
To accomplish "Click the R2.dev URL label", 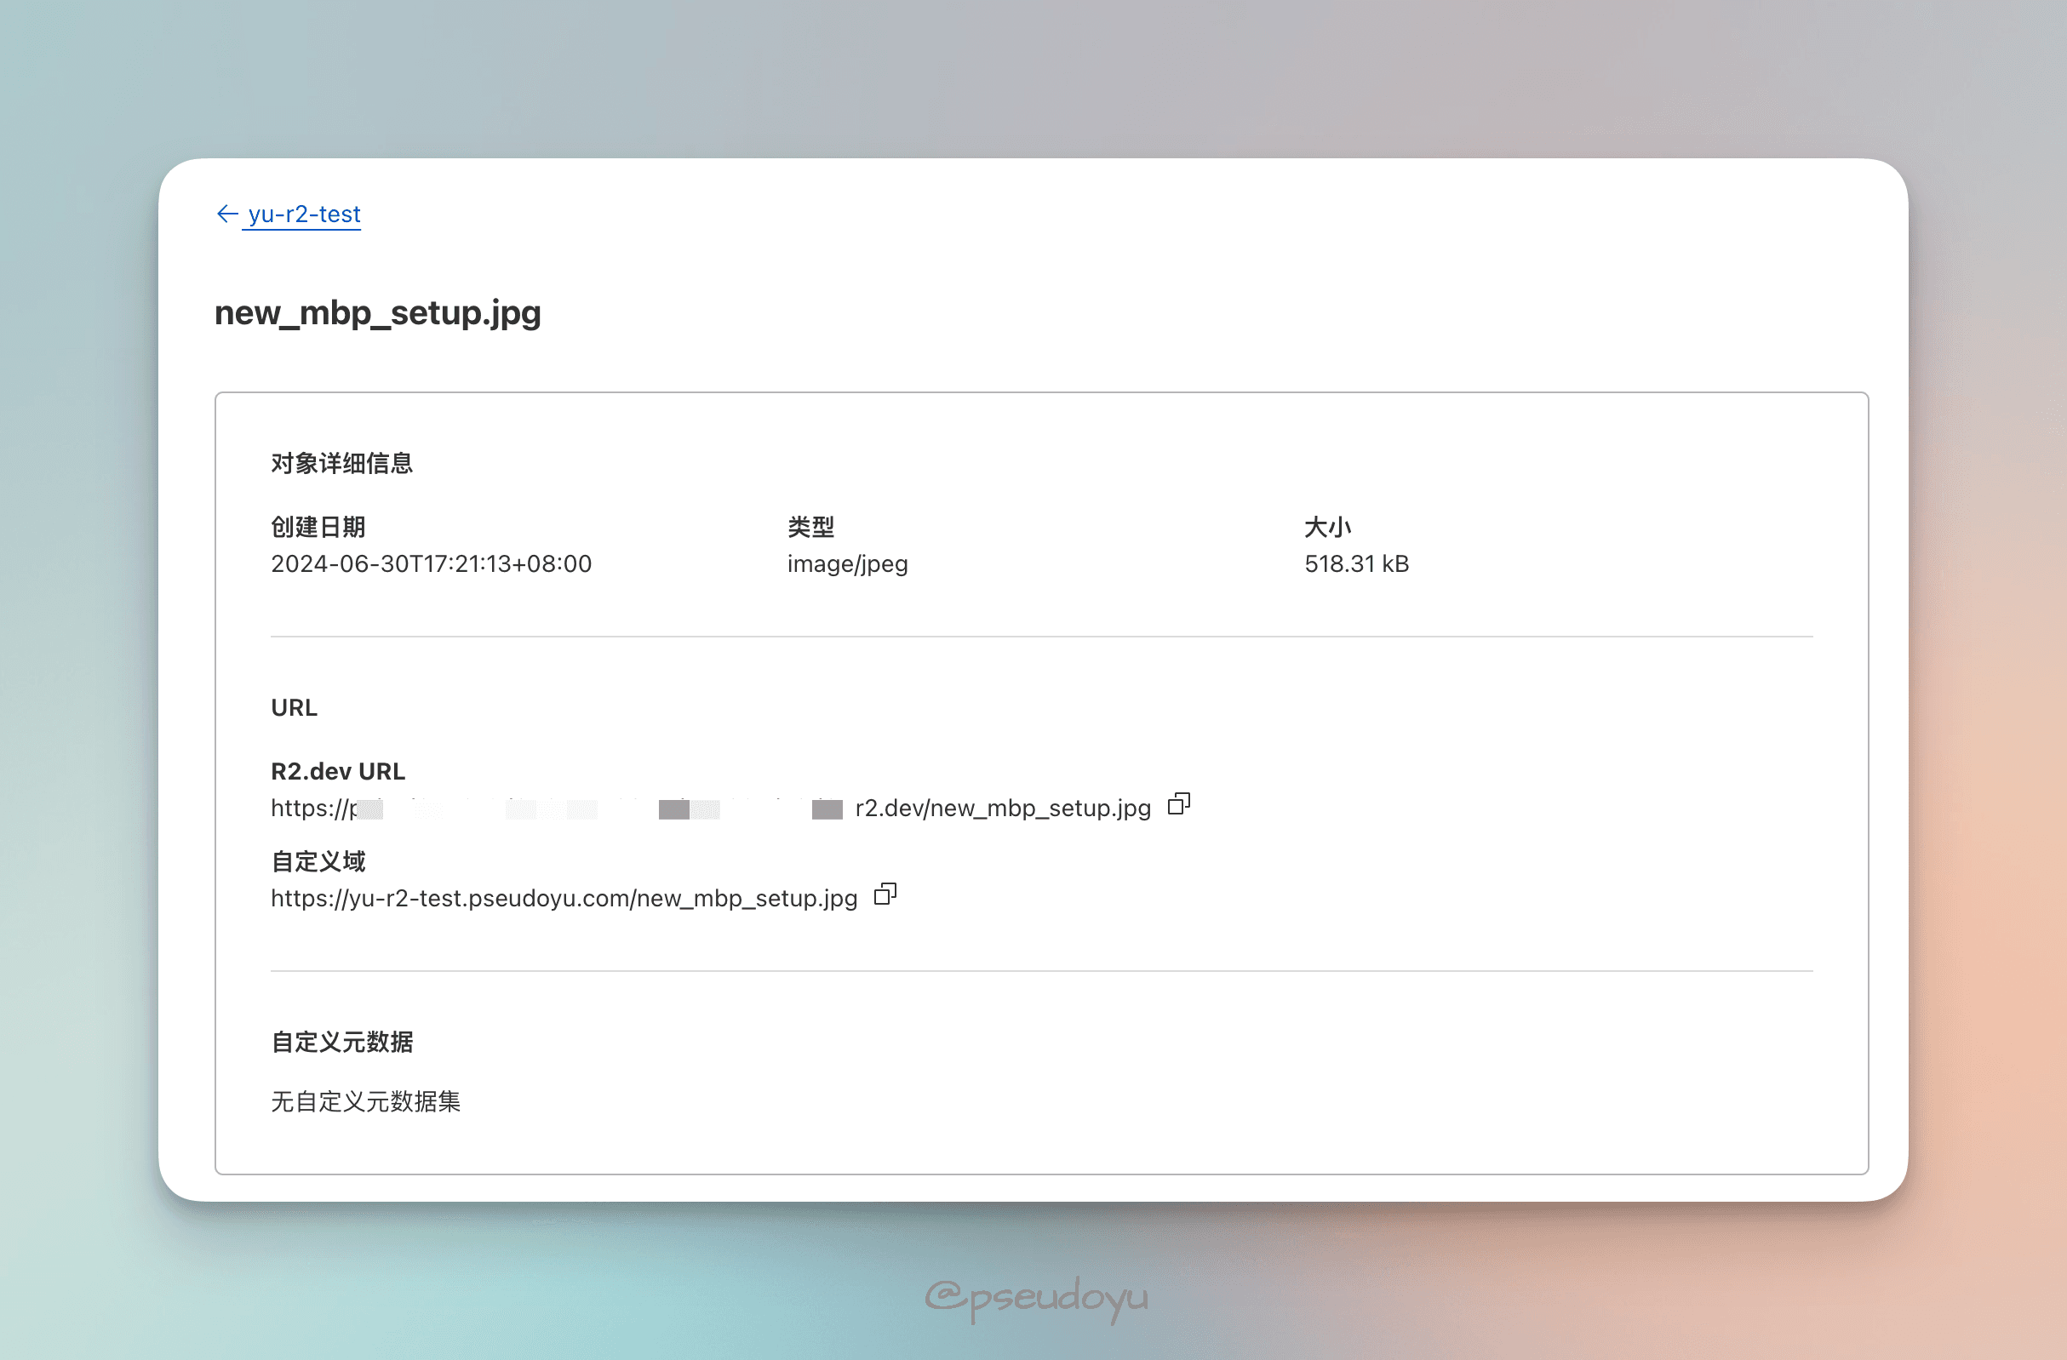I will (338, 771).
